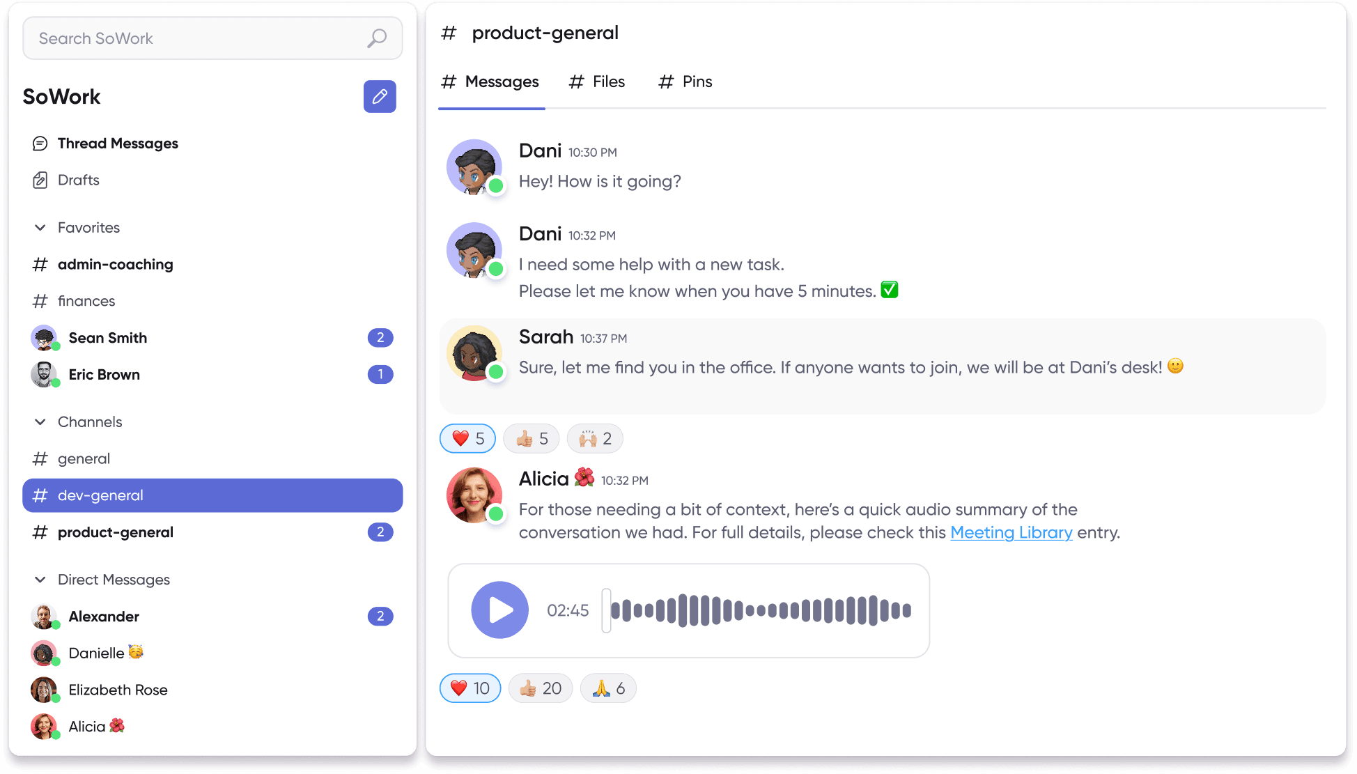Toggle the heart reaction with count 5
1357x774 pixels.
[467, 439]
